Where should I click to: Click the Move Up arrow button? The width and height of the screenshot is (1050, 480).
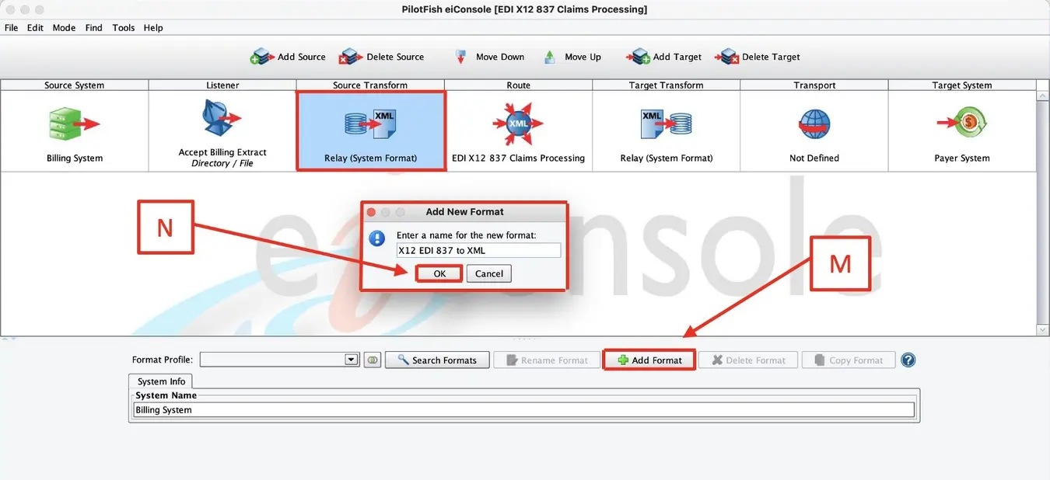572,57
